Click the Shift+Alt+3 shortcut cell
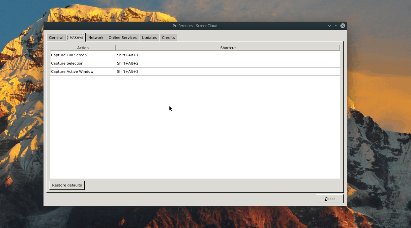Image resolution: width=411 pixels, height=228 pixels. click(x=228, y=71)
